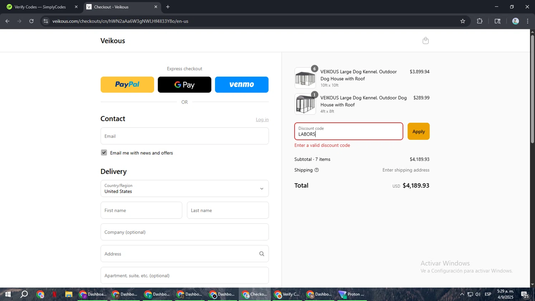Open the Chrome profile avatar
The image size is (535, 301).
click(515, 21)
